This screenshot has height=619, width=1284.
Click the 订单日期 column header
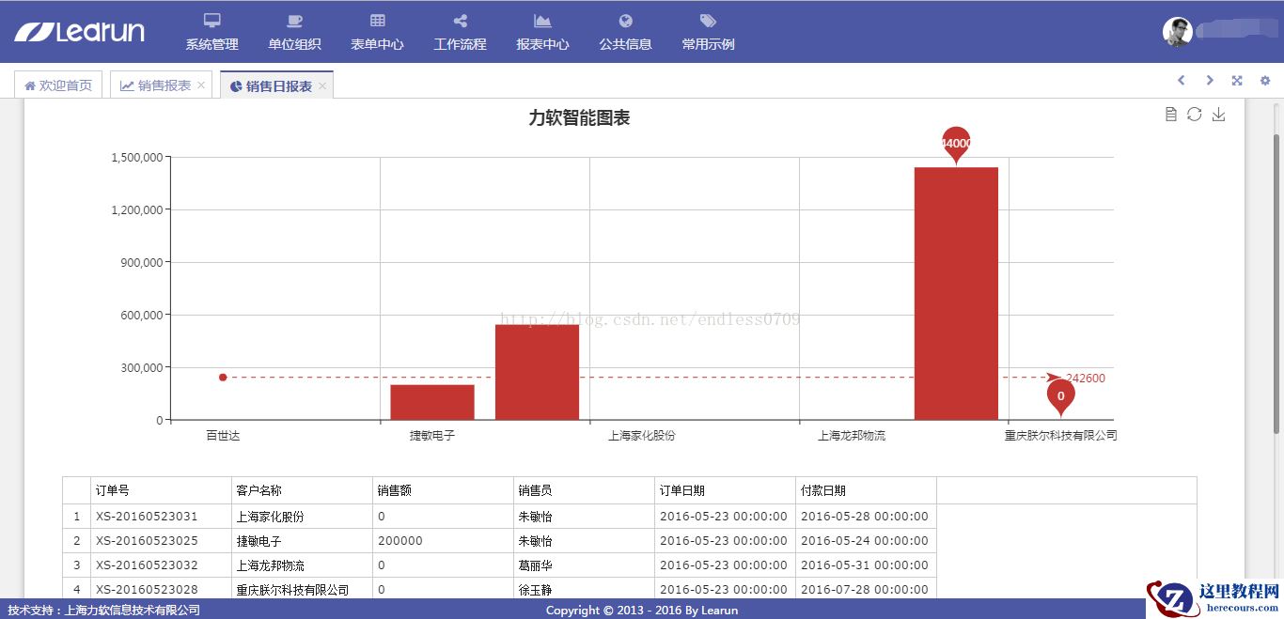[x=725, y=490]
